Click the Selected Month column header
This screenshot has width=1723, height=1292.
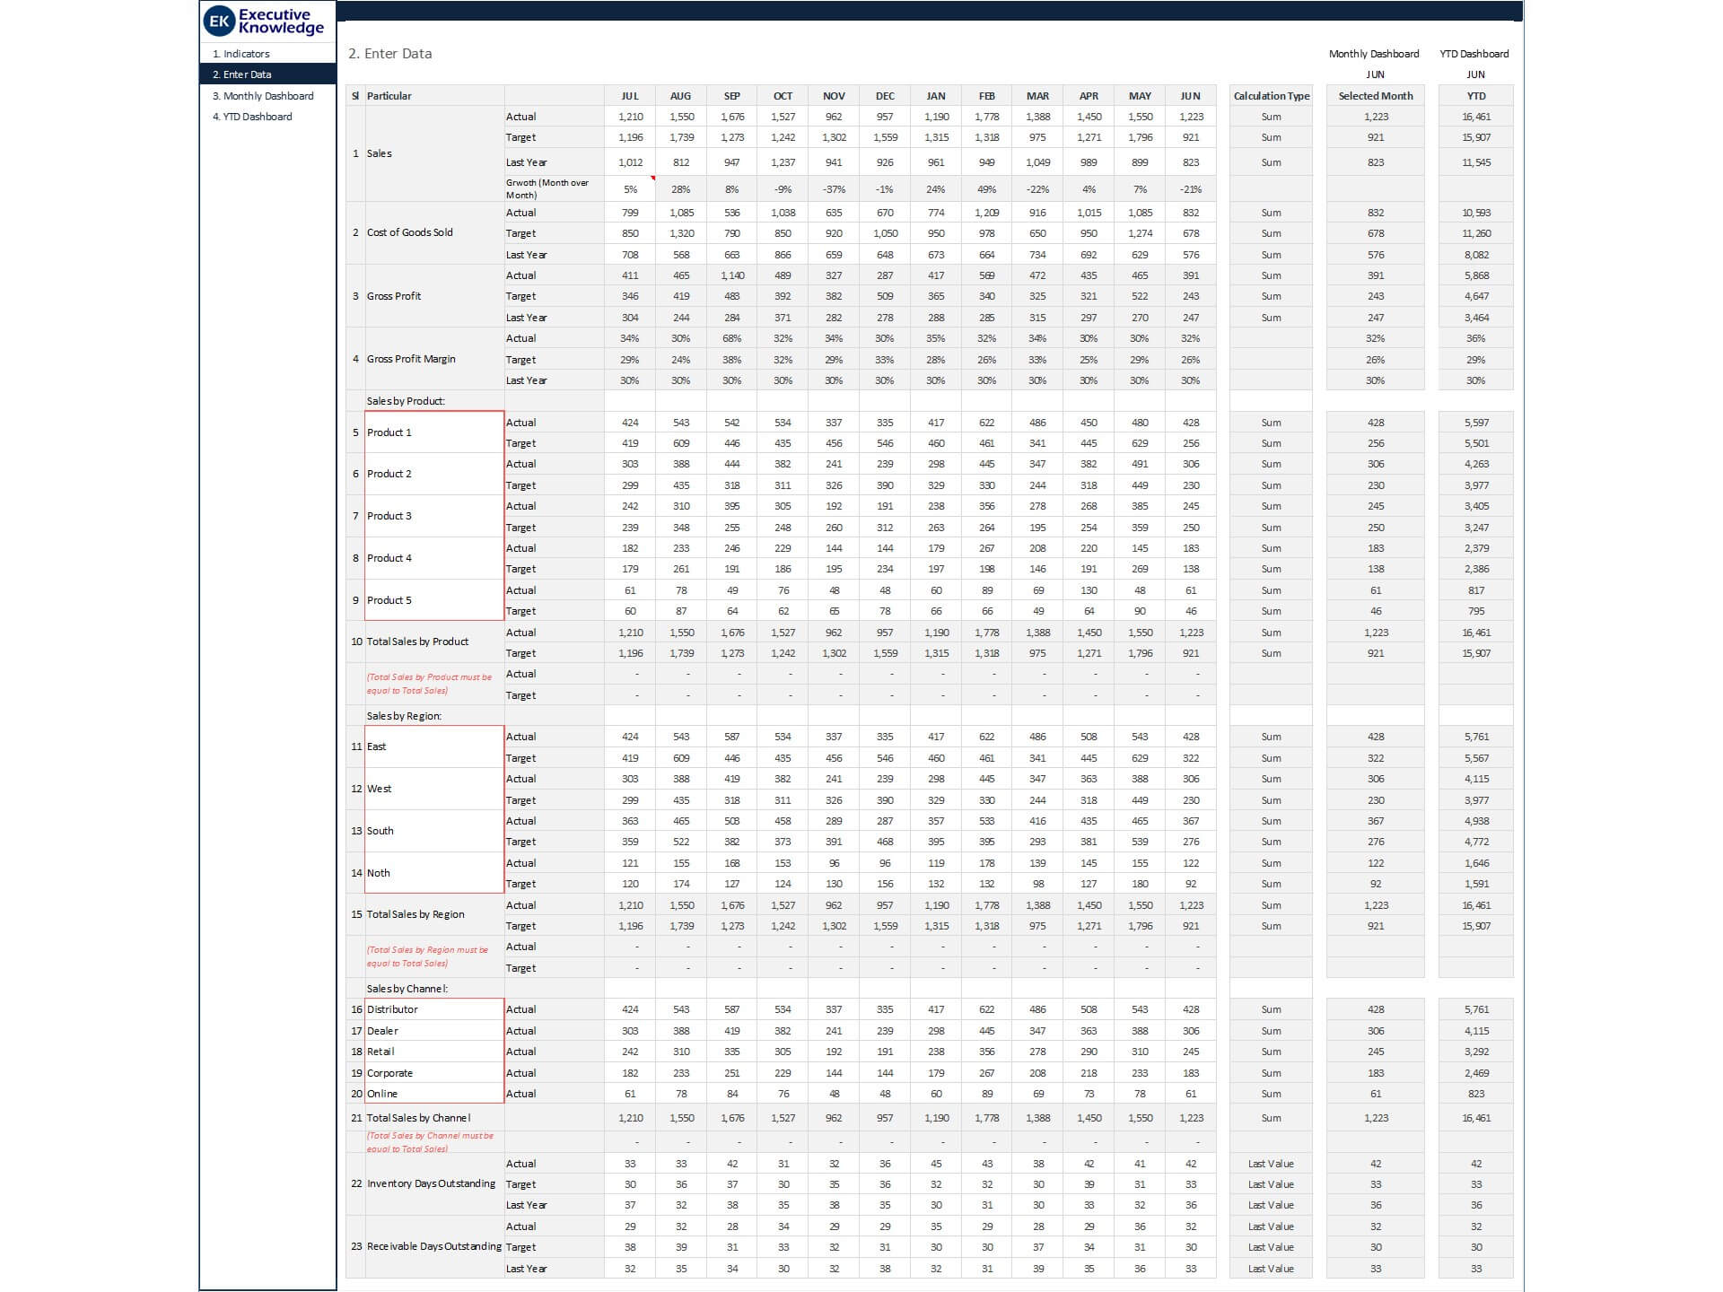1375,96
